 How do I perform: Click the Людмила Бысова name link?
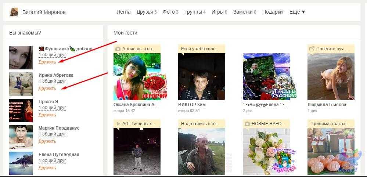pos(327,105)
